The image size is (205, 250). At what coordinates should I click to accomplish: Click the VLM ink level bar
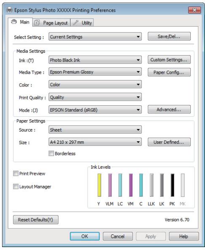click(x=110, y=185)
